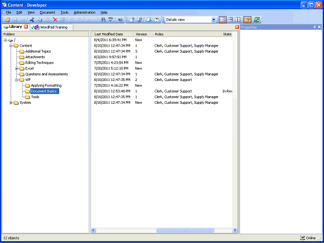The image size is (324, 243).
Task: Open the Tools menu
Action: click(64, 12)
